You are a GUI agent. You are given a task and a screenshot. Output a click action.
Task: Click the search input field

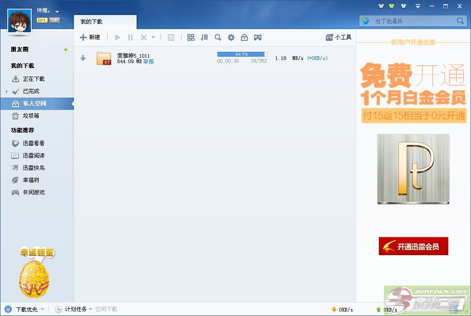tap(413, 21)
